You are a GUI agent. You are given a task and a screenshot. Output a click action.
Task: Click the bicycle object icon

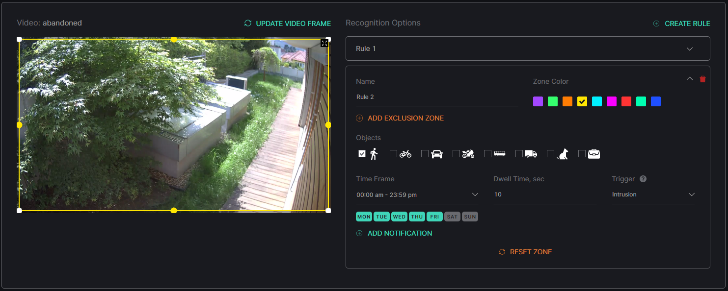coord(405,154)
